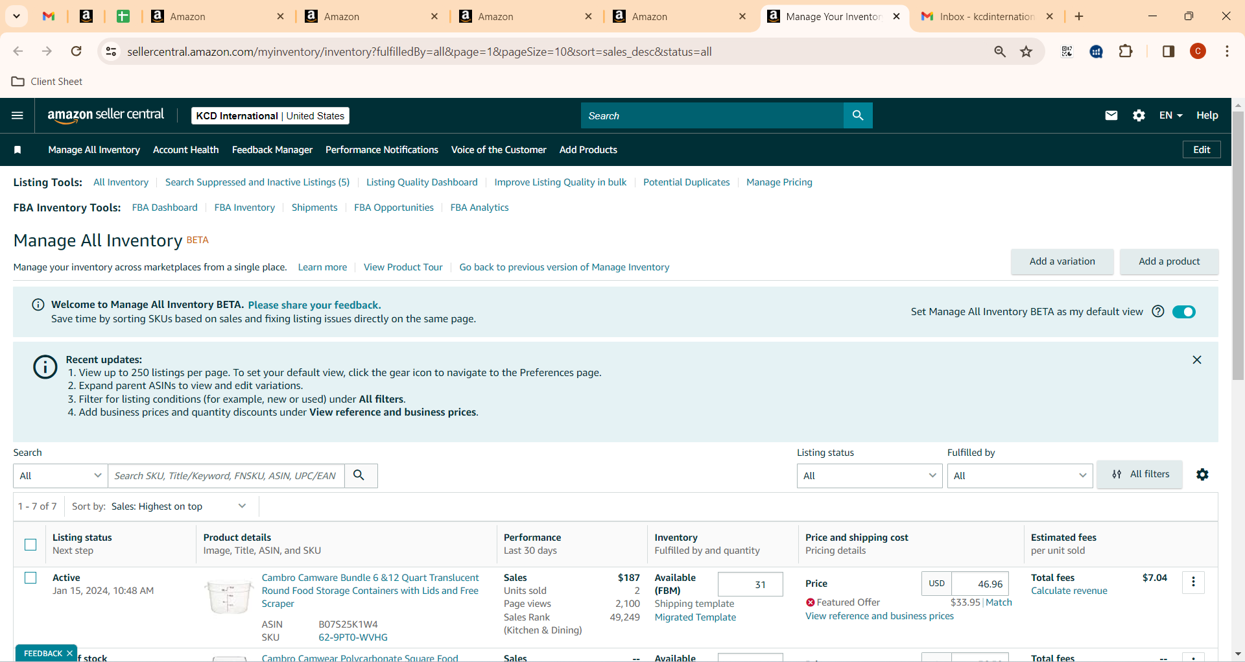Open the Fulfilled by dropdown
1245x662 pixels.
click(1019, 475)
